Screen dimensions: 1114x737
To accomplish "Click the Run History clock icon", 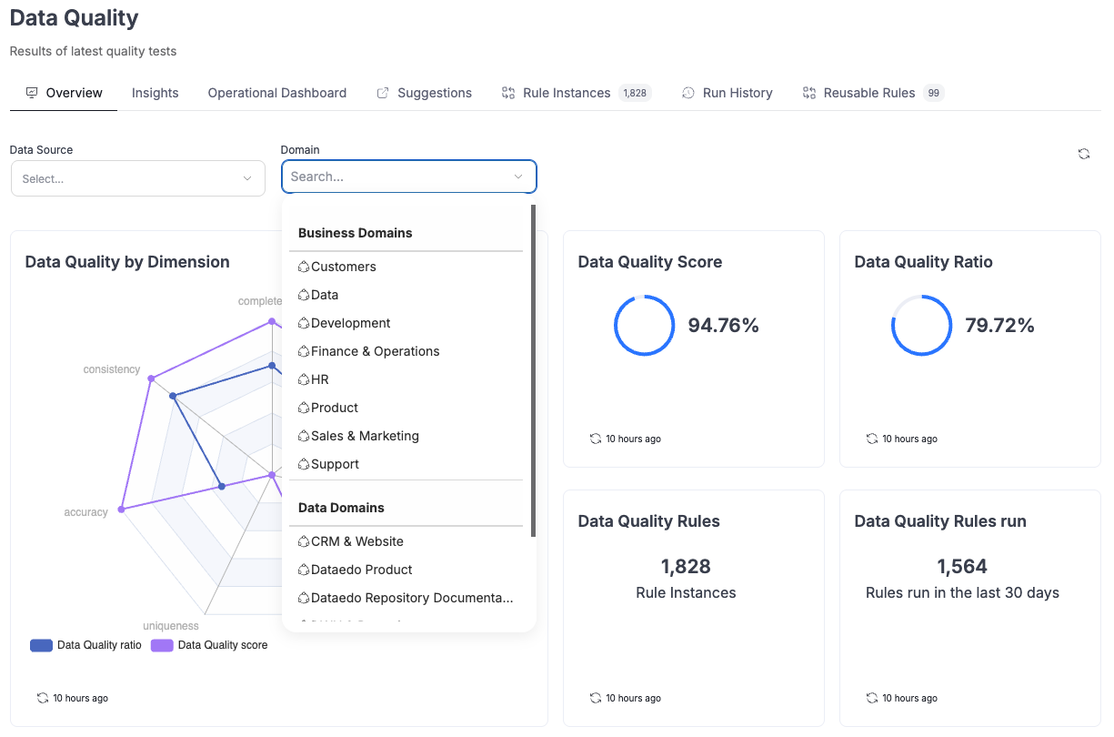I will [688, 93].
